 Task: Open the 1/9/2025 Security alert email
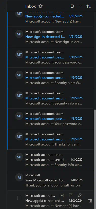[x=51, y=78]
